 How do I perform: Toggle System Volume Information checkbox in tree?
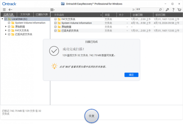(9, 23)
